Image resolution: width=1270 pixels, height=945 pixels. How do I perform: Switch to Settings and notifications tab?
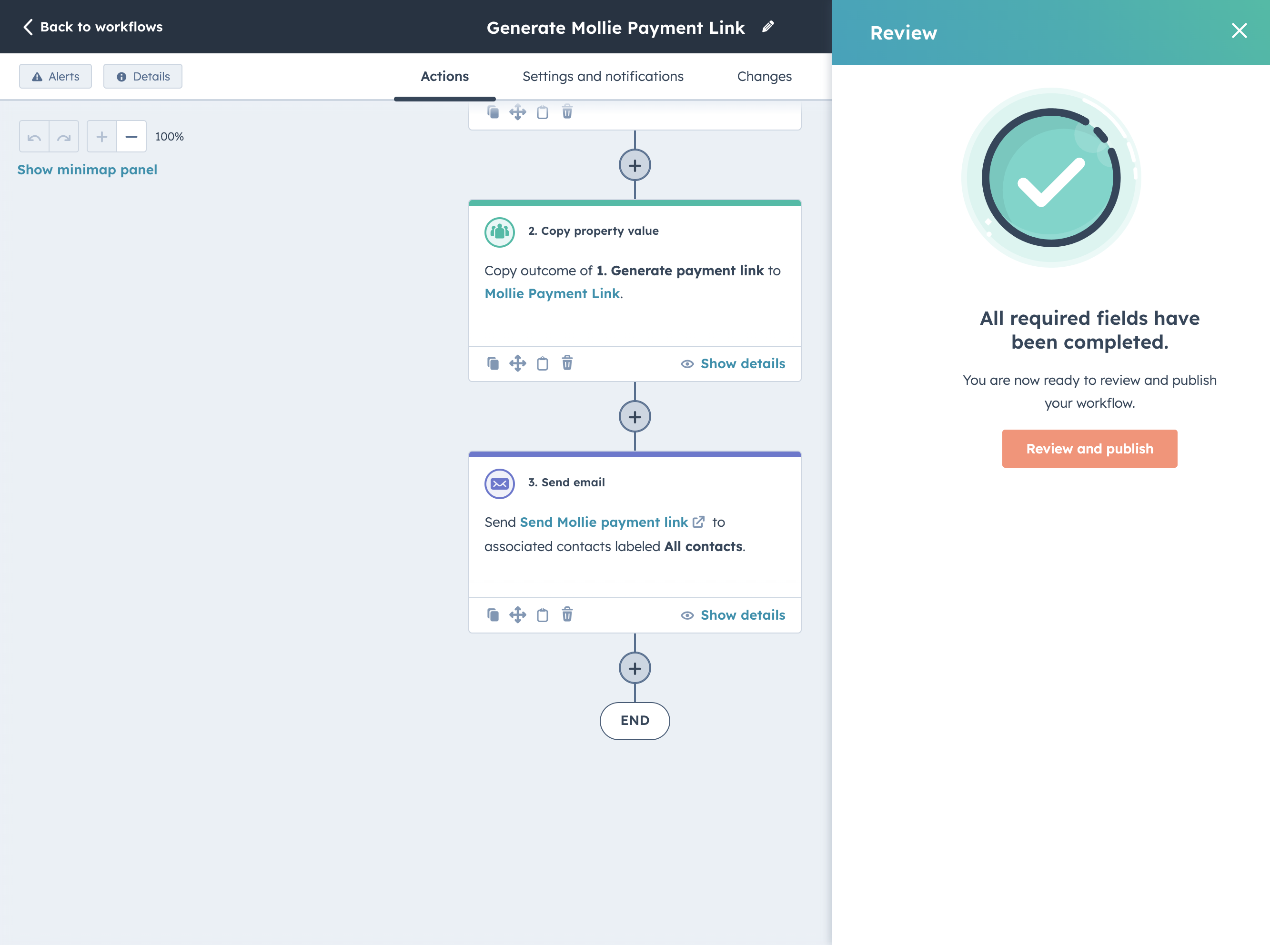(603, 76)
